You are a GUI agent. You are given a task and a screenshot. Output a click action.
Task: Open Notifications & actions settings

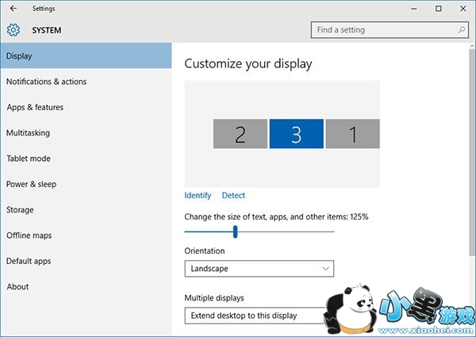coord(46,82)
